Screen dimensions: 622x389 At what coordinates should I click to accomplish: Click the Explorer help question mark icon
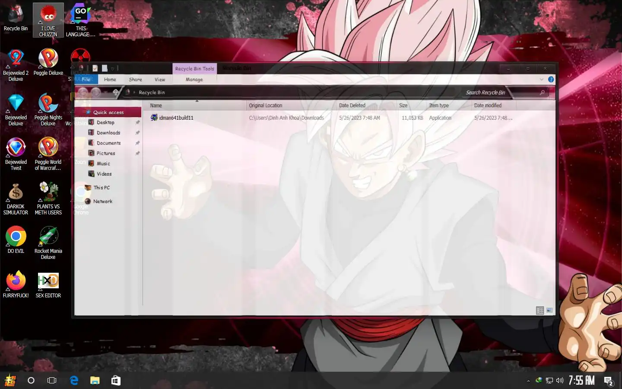click(551, 80)
